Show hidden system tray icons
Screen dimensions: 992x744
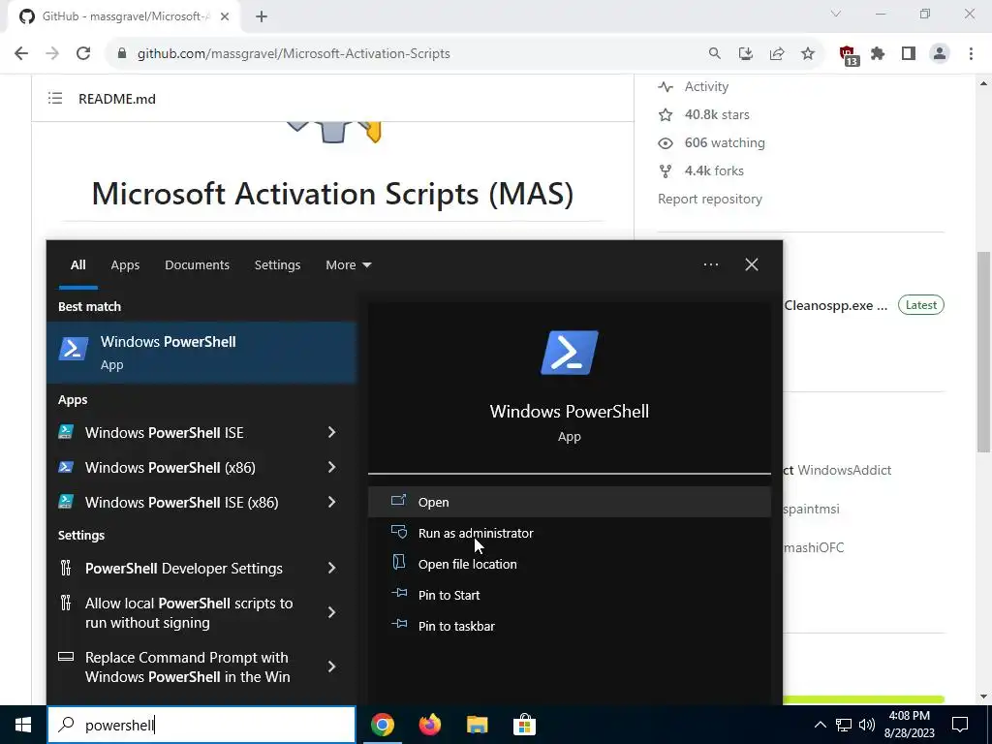(x=820, y=725)
